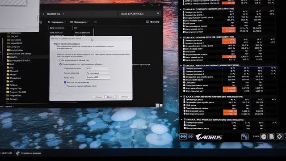Collapse the S.M.A.R.T. GIGABYTE sensor group
Screen dimensions: 286x161
(181, 38)
